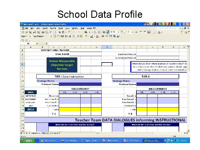200x150 pixels.
Task: Open the Zoom percentage dropdown
Action: (118, 32)
